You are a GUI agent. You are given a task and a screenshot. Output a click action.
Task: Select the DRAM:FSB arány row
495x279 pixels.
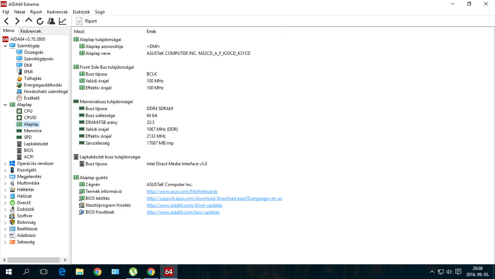pyautogui.click(x=116, y=122)
